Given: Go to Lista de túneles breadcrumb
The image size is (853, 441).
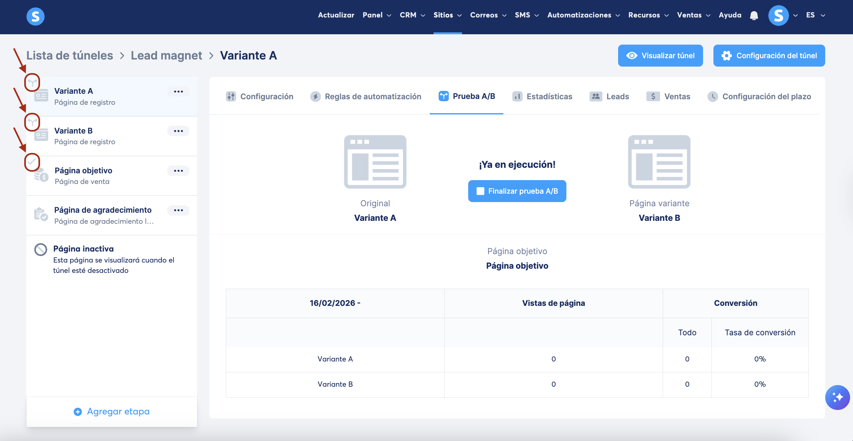Looking at the screenshot, I should [69, 55].
